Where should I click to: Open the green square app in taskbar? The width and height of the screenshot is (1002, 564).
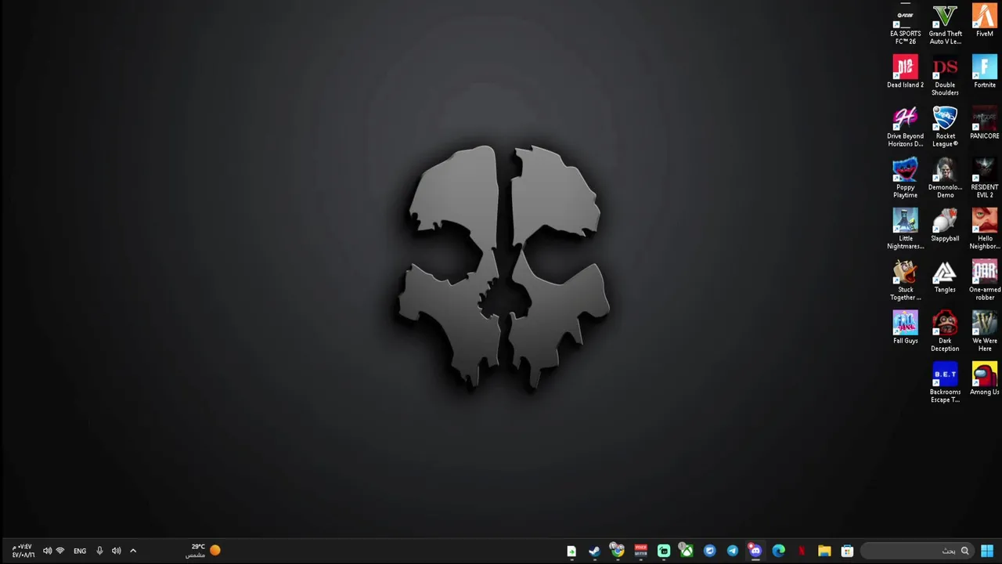(664, 551)
